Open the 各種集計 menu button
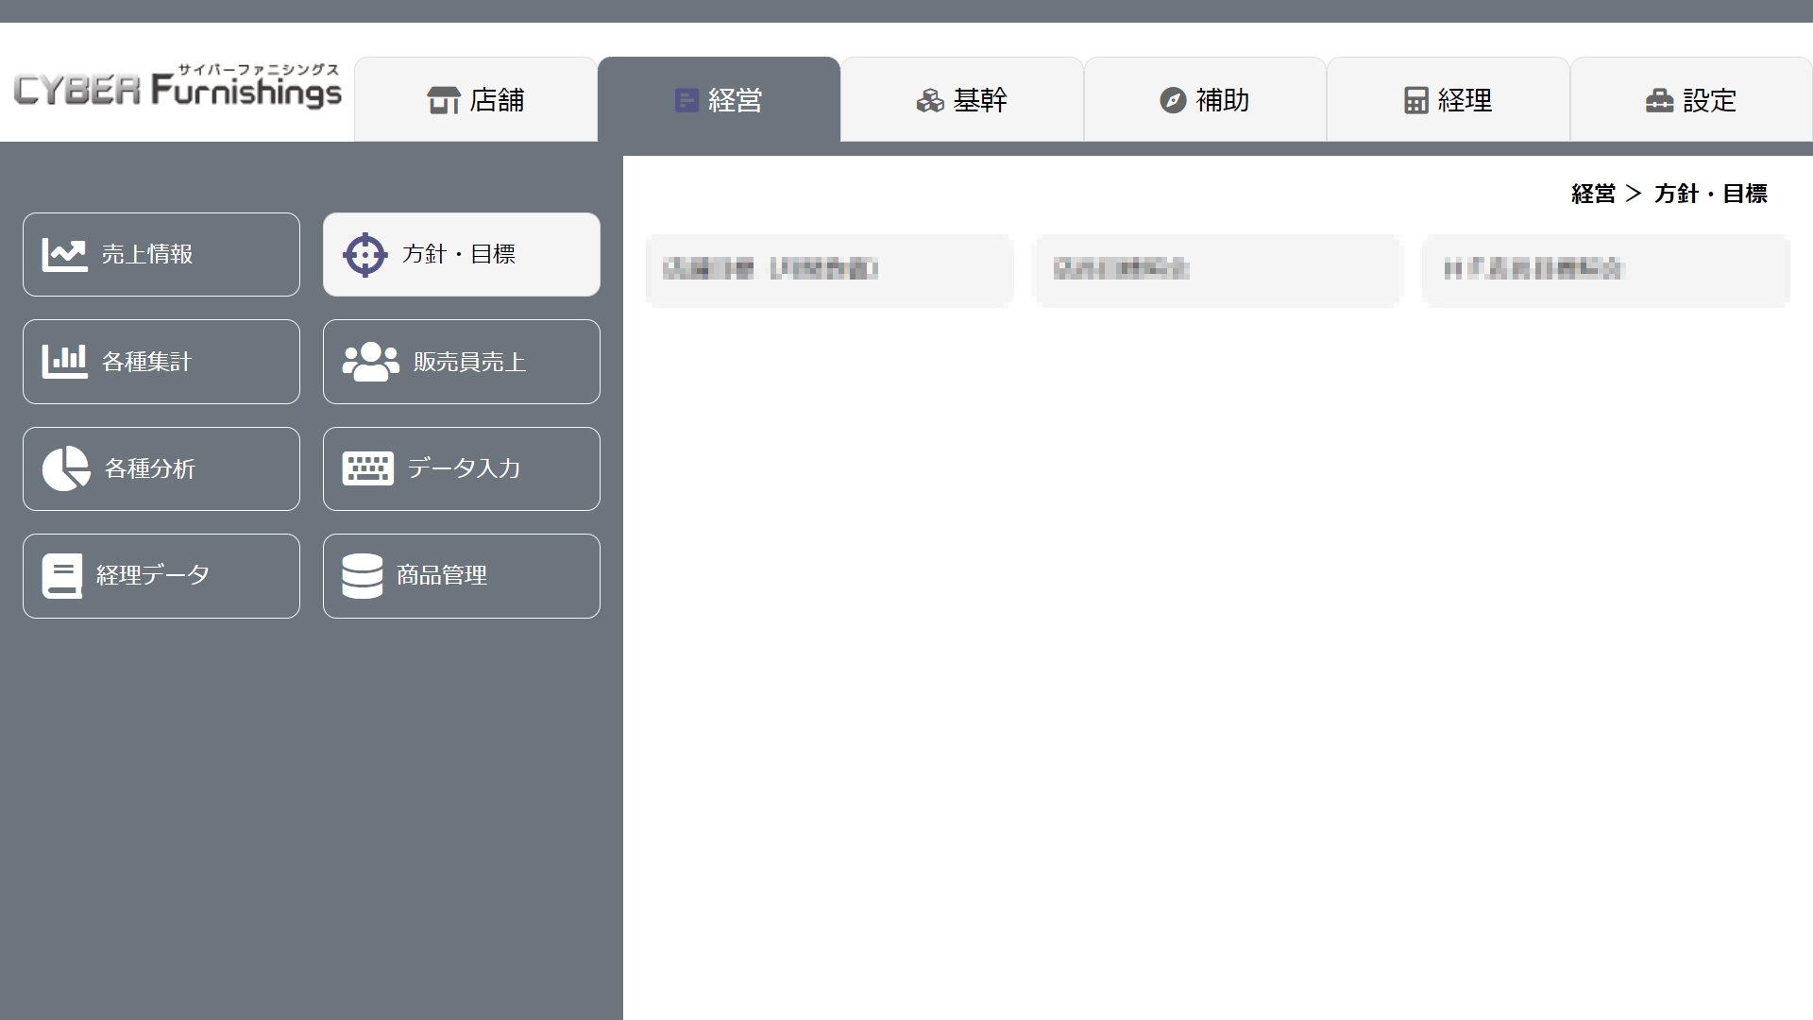This screenshot has width=1813, height=1020. pos(161,362)
